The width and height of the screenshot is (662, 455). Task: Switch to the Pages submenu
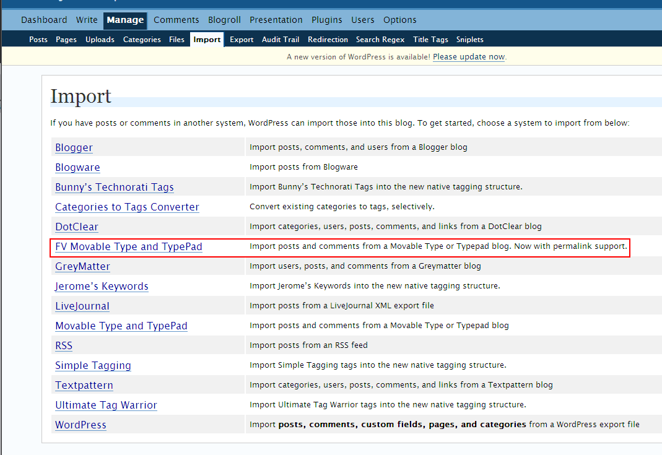point(66,39)
